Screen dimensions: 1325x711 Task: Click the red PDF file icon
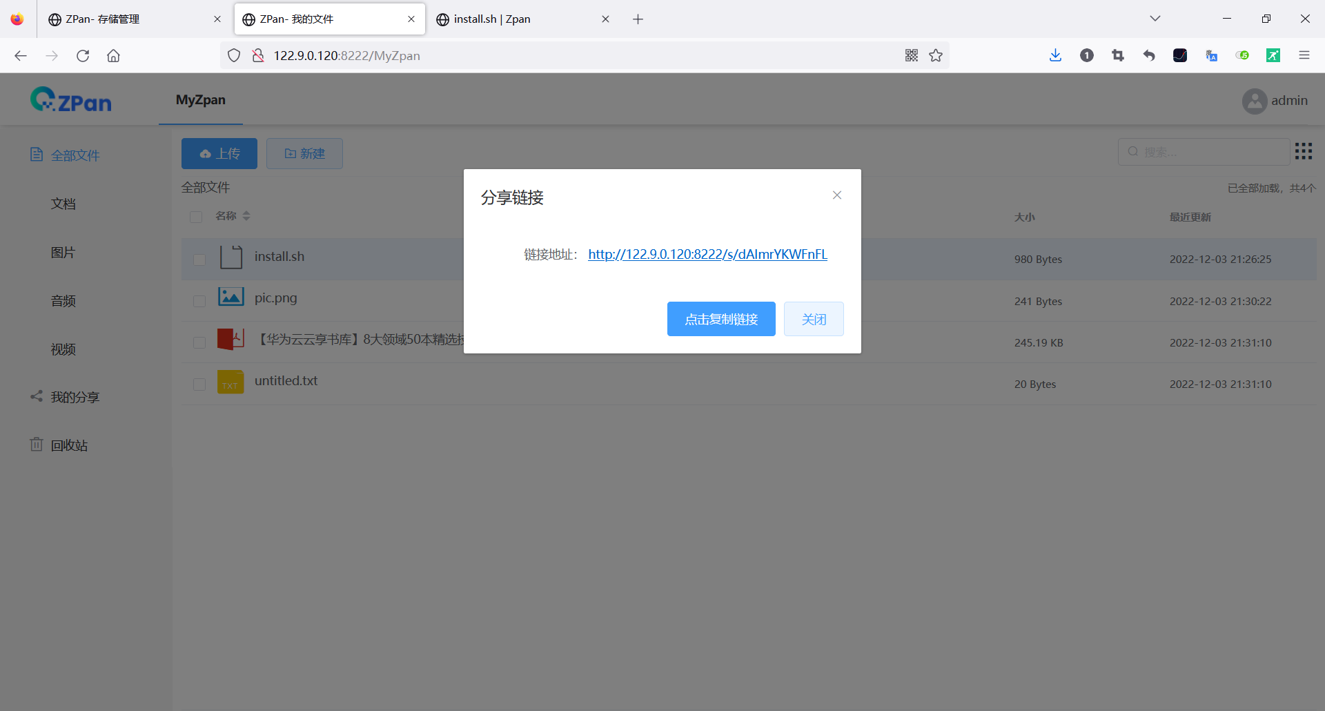click(231, 339)
